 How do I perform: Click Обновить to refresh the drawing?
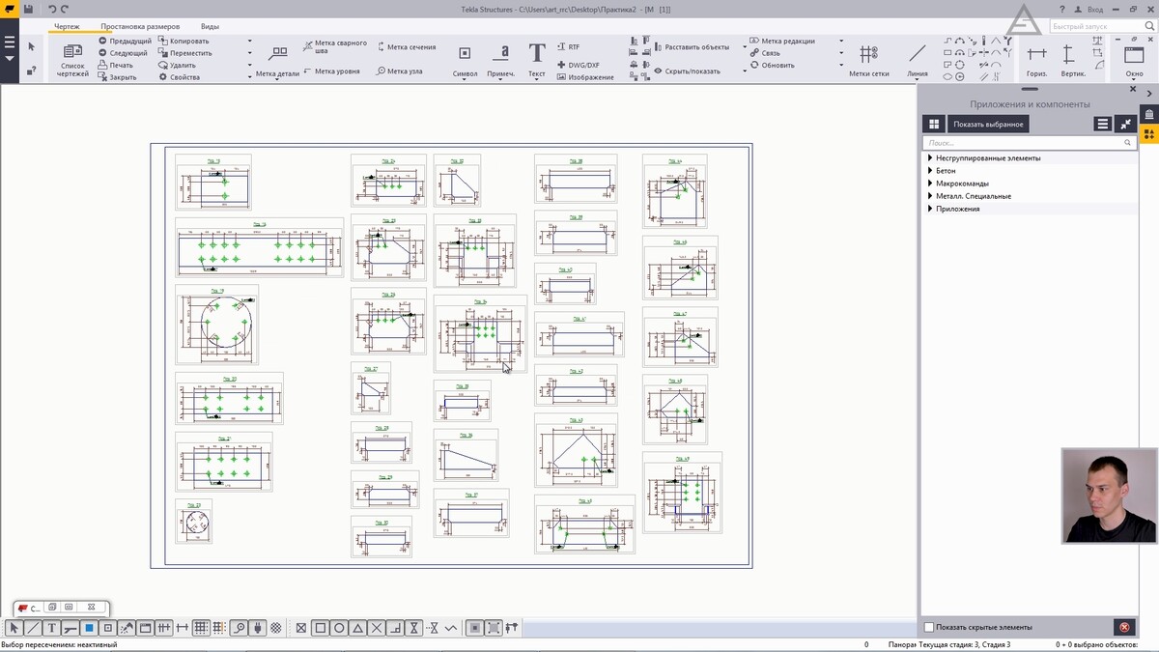tap(777, 66)
